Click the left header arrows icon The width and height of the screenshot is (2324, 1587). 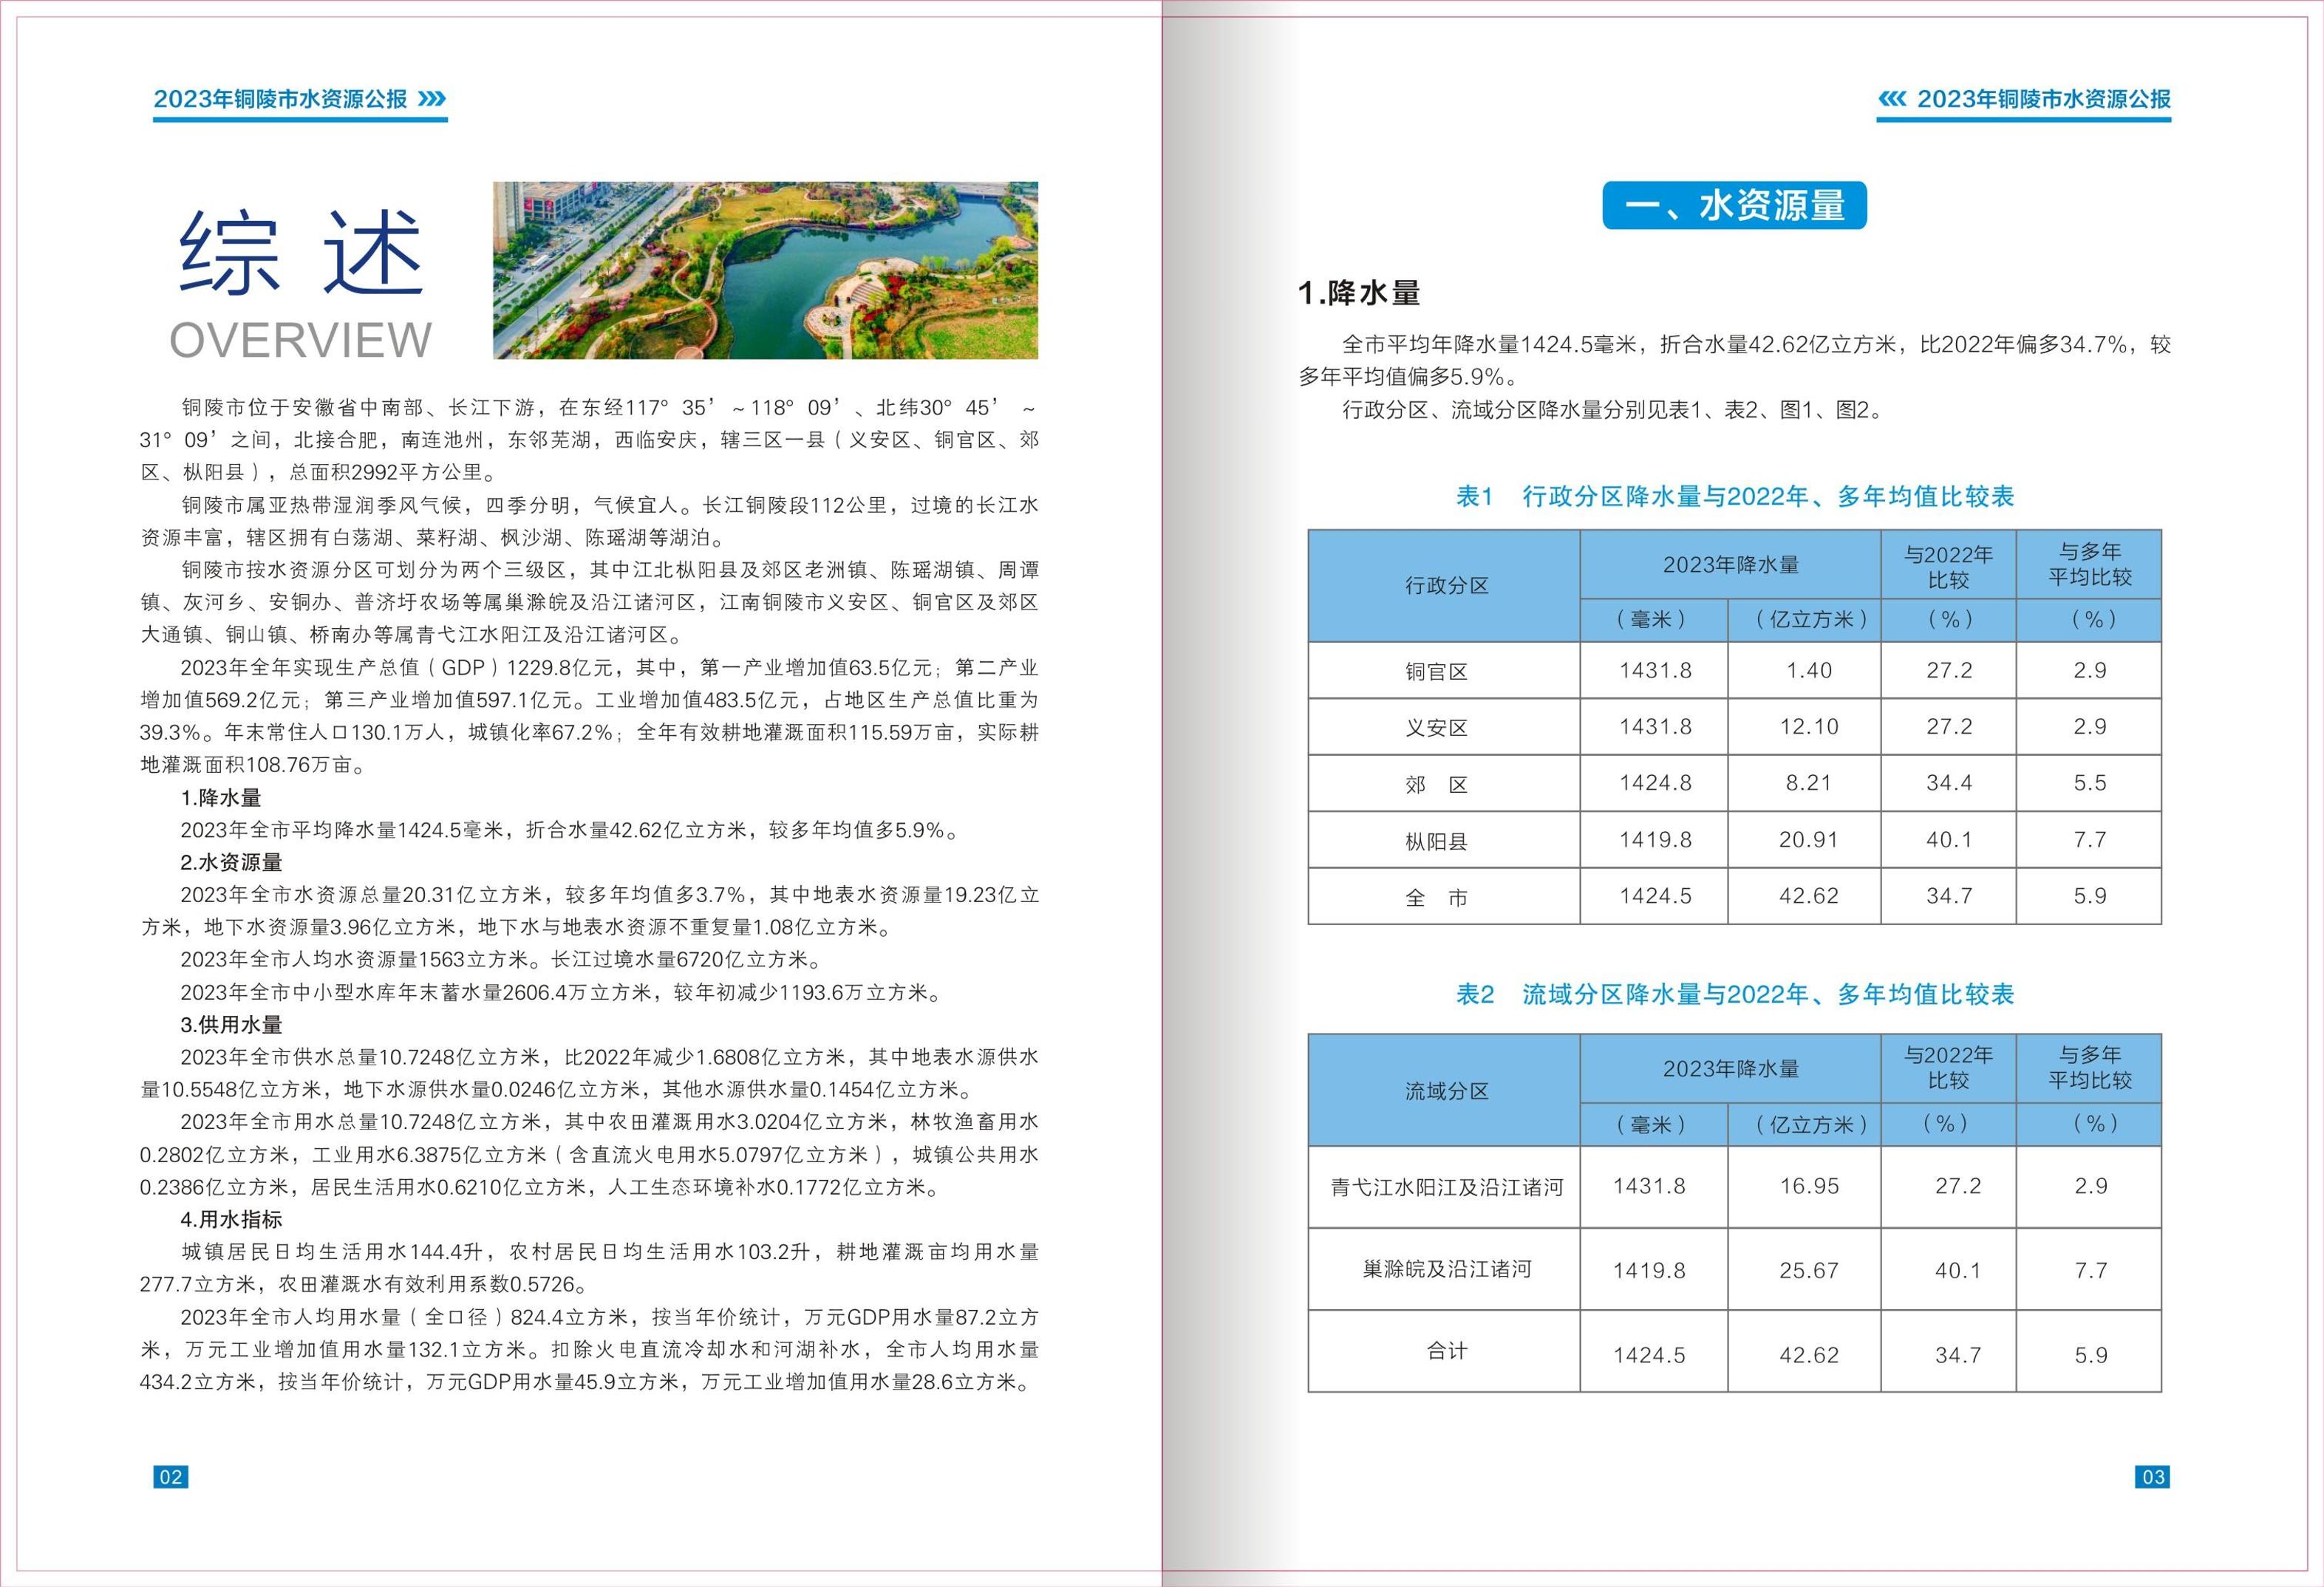(x=432, y=99)
